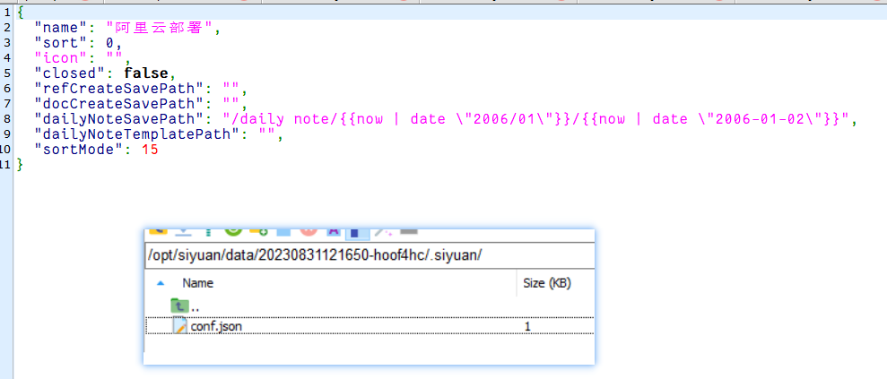
Task: Click the closing brace on line 11
Action: tap(21, 165)
